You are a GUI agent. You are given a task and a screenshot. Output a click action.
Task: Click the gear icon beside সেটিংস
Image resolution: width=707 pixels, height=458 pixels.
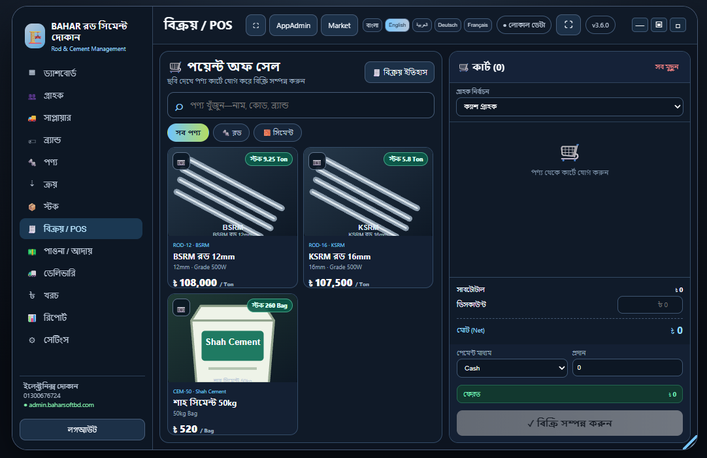pyautogui.click(x=32, y=340)
